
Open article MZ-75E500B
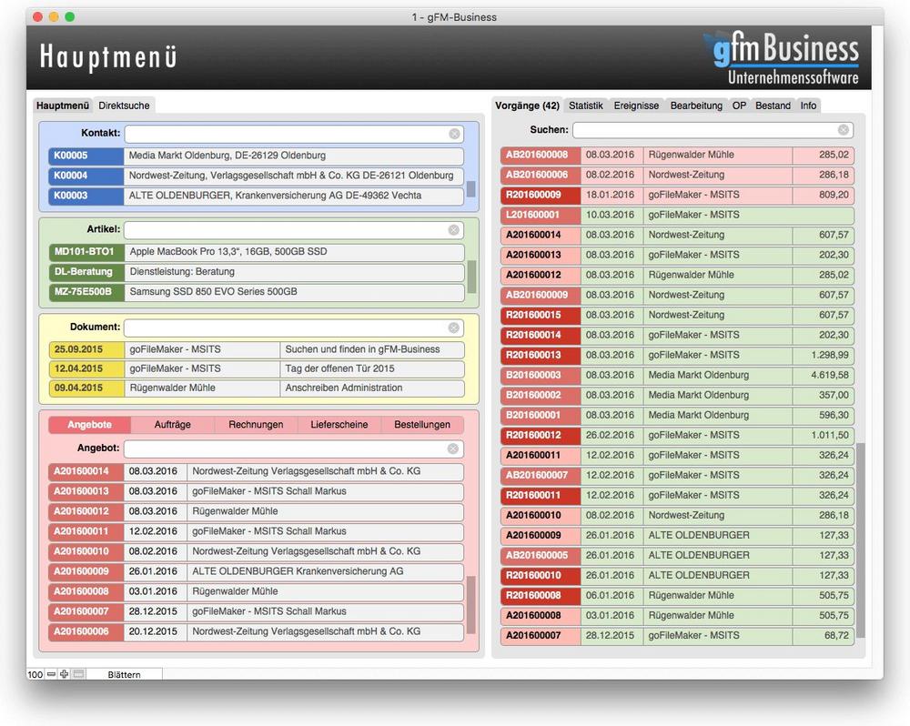[86, 292]
